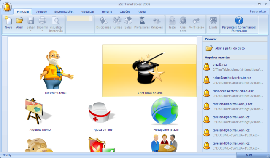The image size is (270, 158).
Task: Switch to the Especificações tab
Action: 64,11
